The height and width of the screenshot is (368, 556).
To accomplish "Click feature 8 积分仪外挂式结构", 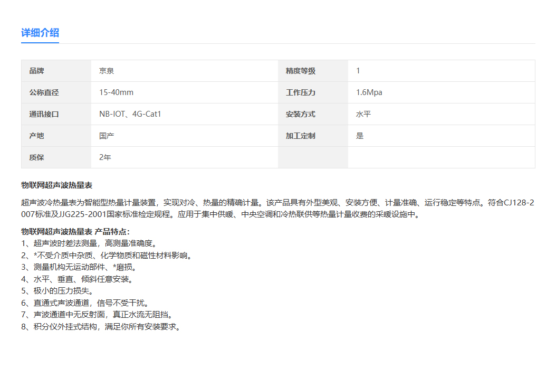I will (x=101, y=327).
